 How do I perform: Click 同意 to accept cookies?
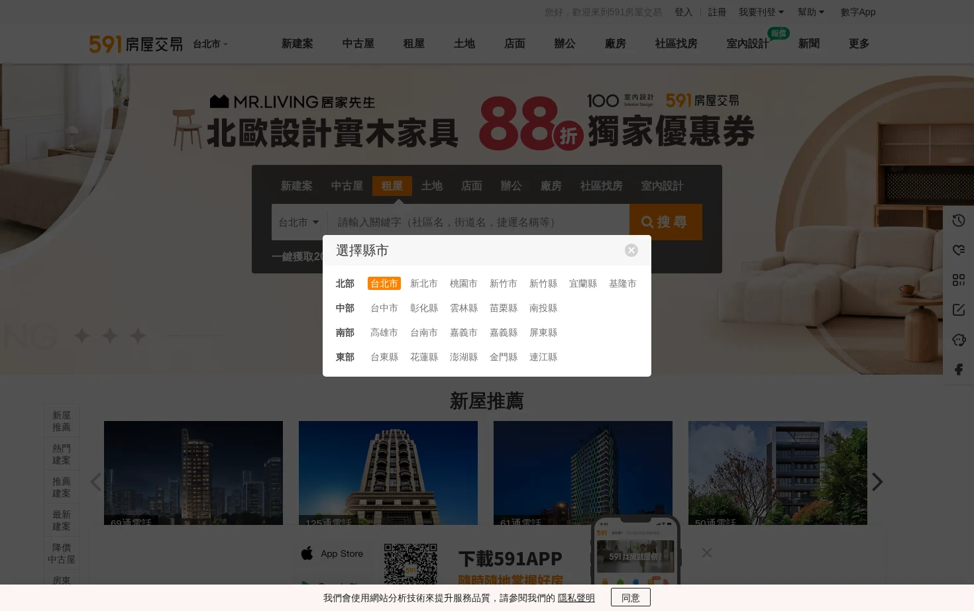click(631, 597)
